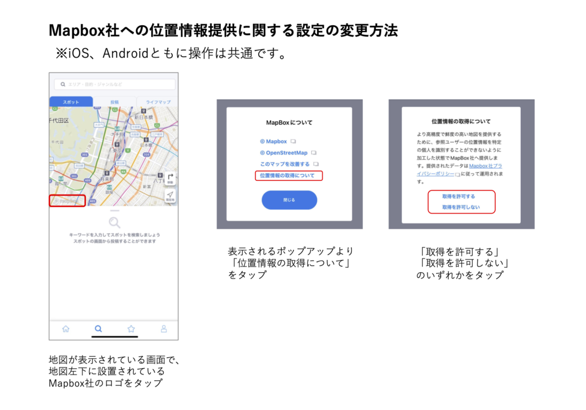Tap route 409 shield on the map

click(88, 180)
